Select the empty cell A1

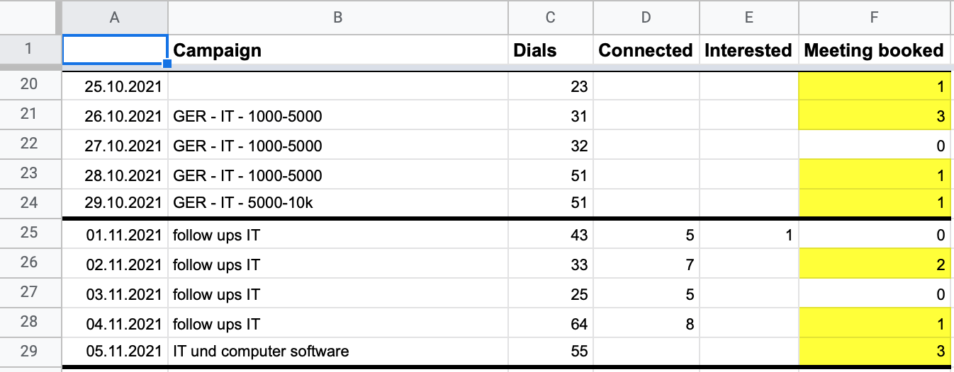click(115, 50)
